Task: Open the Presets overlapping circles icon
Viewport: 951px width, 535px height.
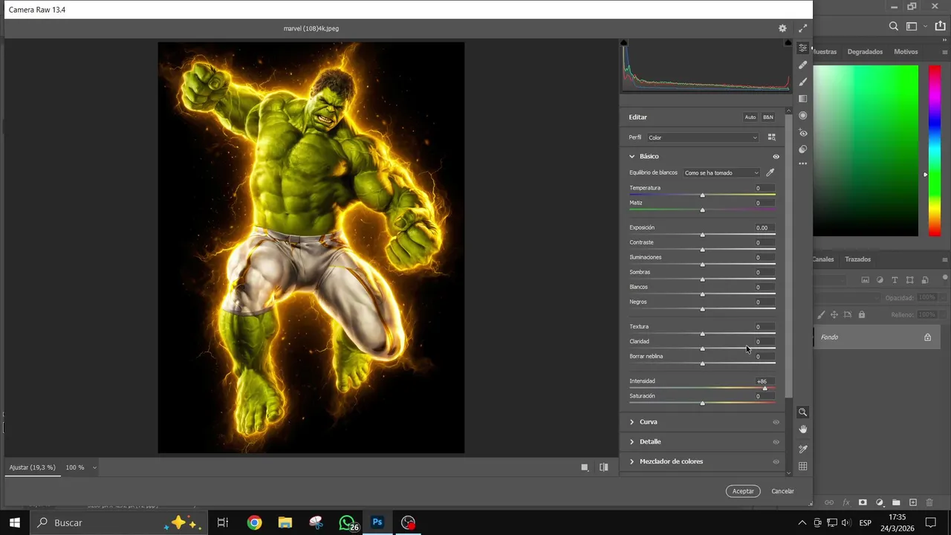Action: coord(802,149)
